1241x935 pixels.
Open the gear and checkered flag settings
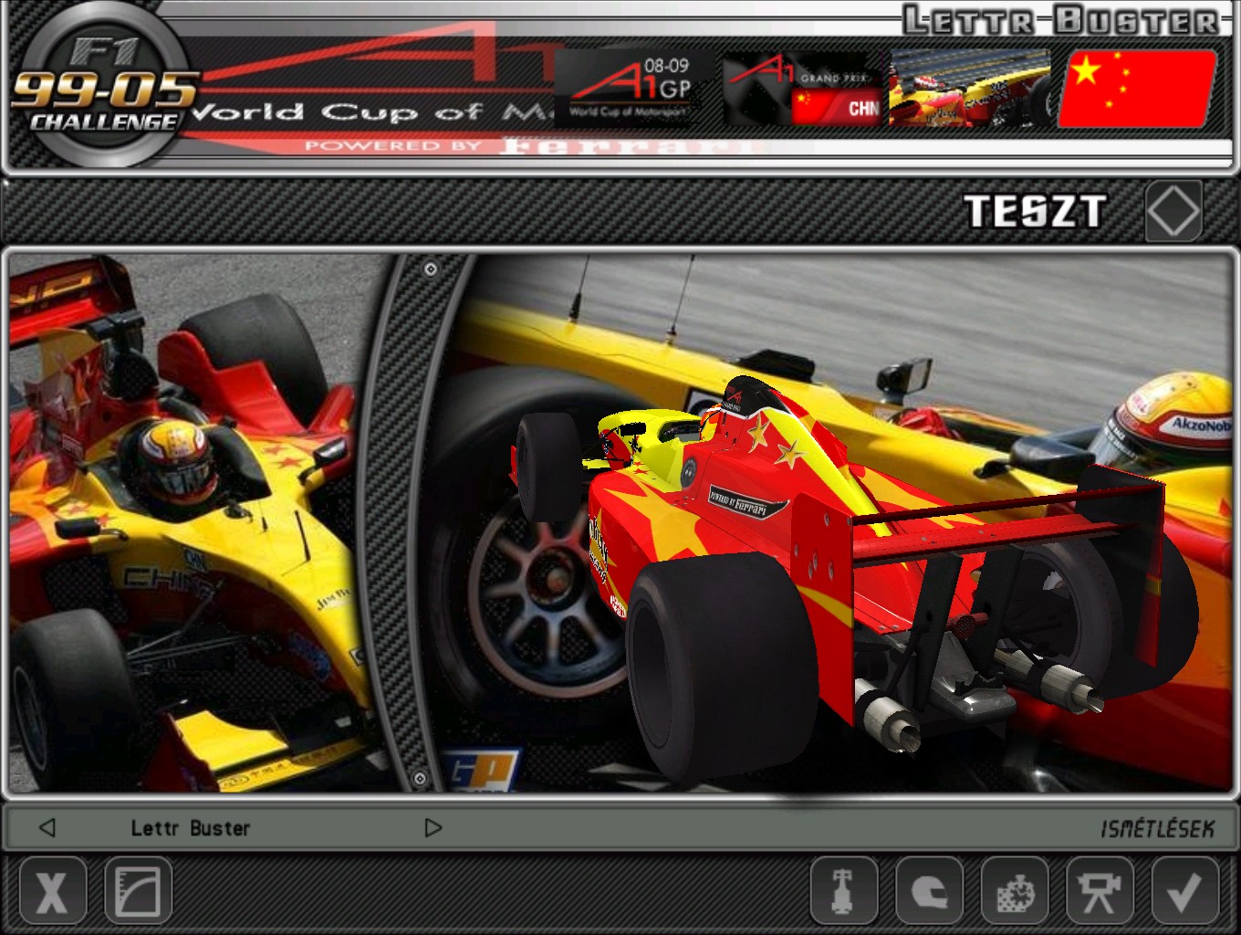(x=1015, y=890)
